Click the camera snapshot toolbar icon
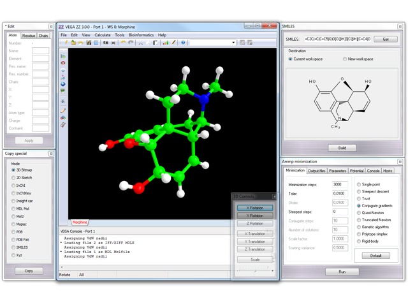This screenshot has width=408, height=306. [x=106, y=43]
